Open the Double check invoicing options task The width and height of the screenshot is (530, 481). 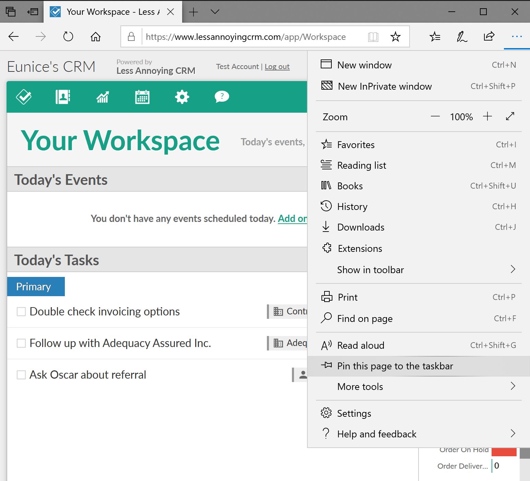click(x=105, y=312)
